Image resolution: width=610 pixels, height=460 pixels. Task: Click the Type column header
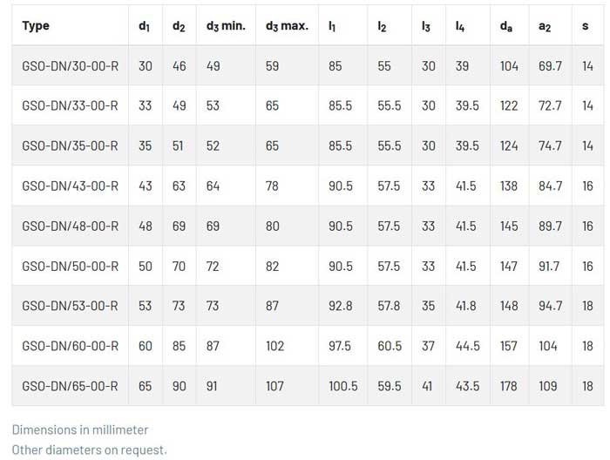coord(36,26)
